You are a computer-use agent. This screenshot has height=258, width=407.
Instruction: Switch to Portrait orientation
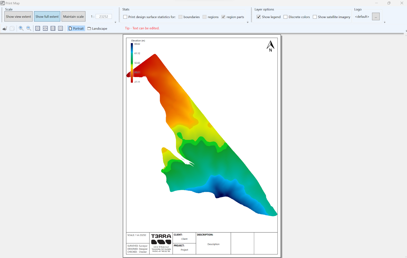pos(76,28)
